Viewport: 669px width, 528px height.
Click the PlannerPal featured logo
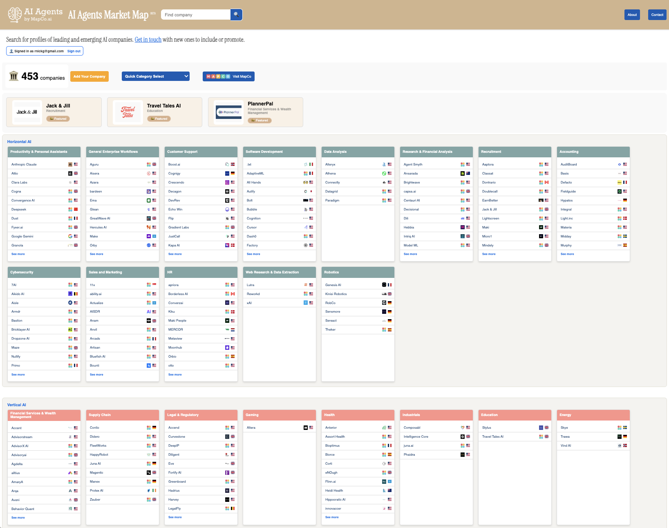pyautogui.click(x=229, y=112)
